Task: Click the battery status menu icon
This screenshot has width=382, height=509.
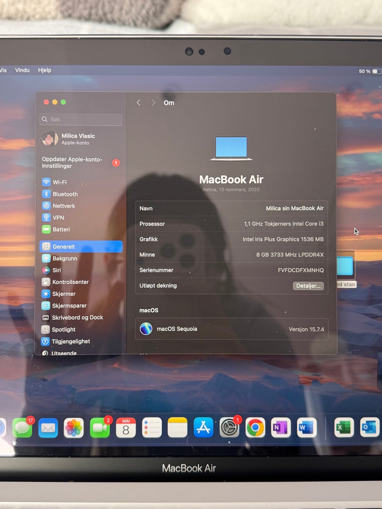Action: point(376,71)
